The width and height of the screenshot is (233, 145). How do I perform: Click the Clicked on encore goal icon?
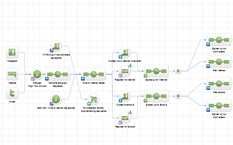click(x=125, y=96)
